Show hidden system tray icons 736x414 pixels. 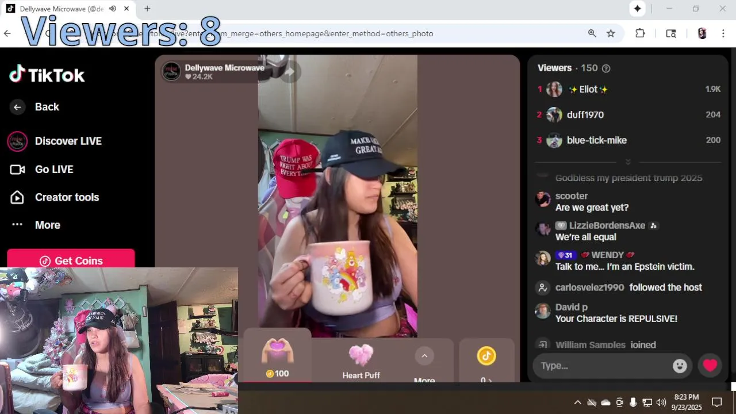click(x=577, y=402)
